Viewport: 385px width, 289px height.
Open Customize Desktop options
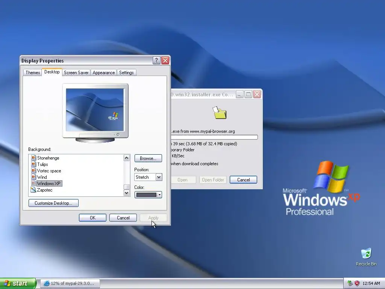pos(53,203)
